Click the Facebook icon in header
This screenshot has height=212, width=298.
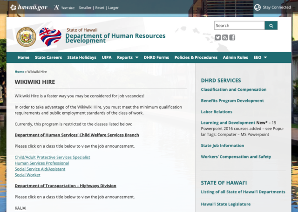pyautogui.click(x=232, y=37)
